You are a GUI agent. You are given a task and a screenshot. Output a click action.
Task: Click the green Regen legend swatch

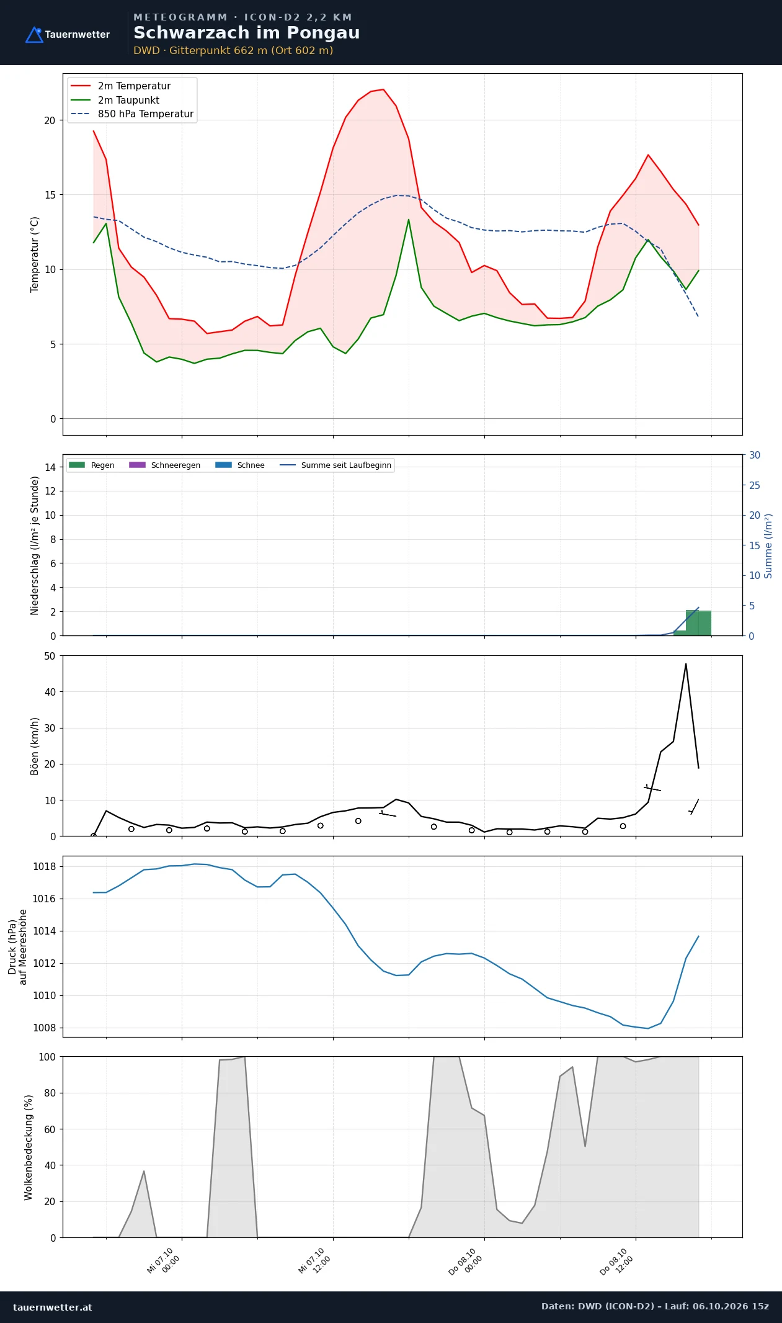[x=77, y=465]
